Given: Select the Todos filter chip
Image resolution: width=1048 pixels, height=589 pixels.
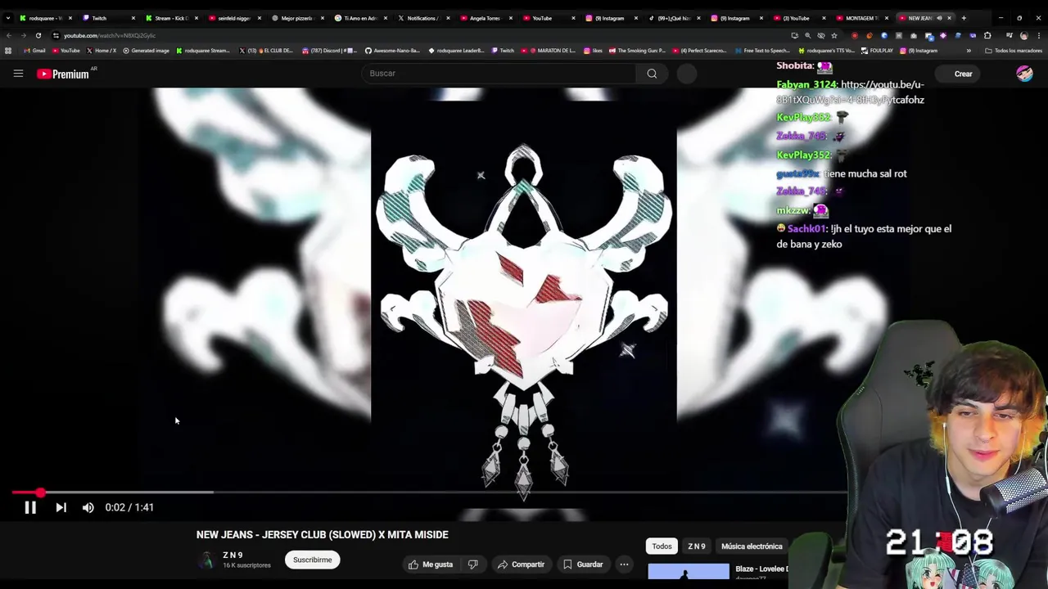Looking at the screenshot, I should pyautogui.click(x=662, y=546).
